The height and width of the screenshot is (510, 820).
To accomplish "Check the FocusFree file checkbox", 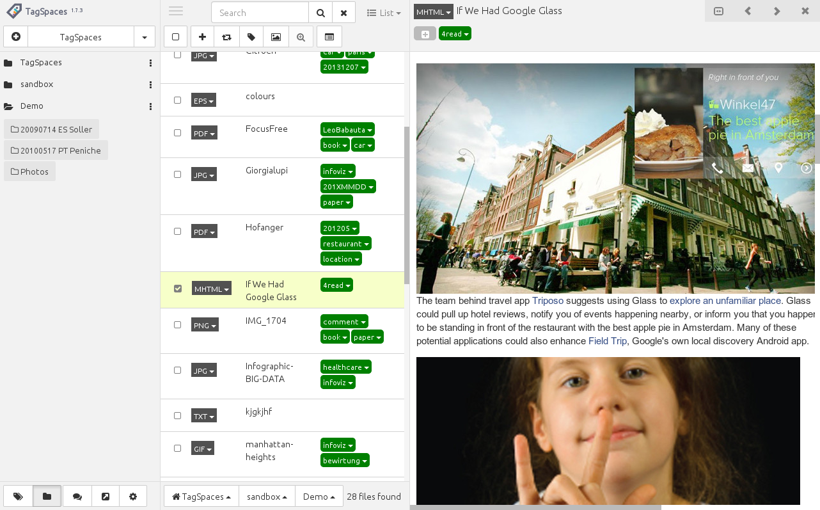I will tap(178, 133).
